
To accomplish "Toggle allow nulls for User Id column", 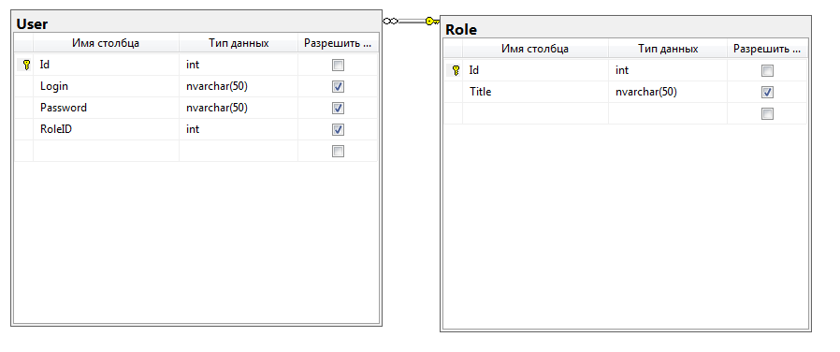I will click(338, 66).
